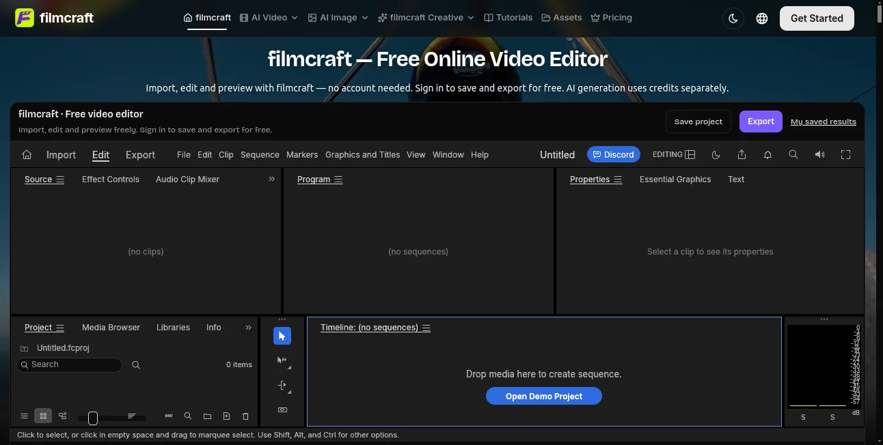Screen dimensions: 883x445
Task: Select the Slip tool below Ripple Edit
Action: [282, 410]
